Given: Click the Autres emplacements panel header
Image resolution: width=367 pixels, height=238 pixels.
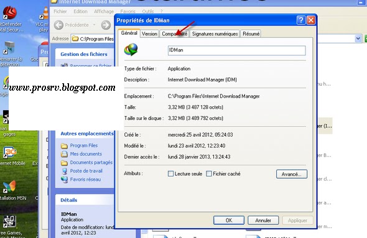Looking at the screenshot, I should coord(87,134).
